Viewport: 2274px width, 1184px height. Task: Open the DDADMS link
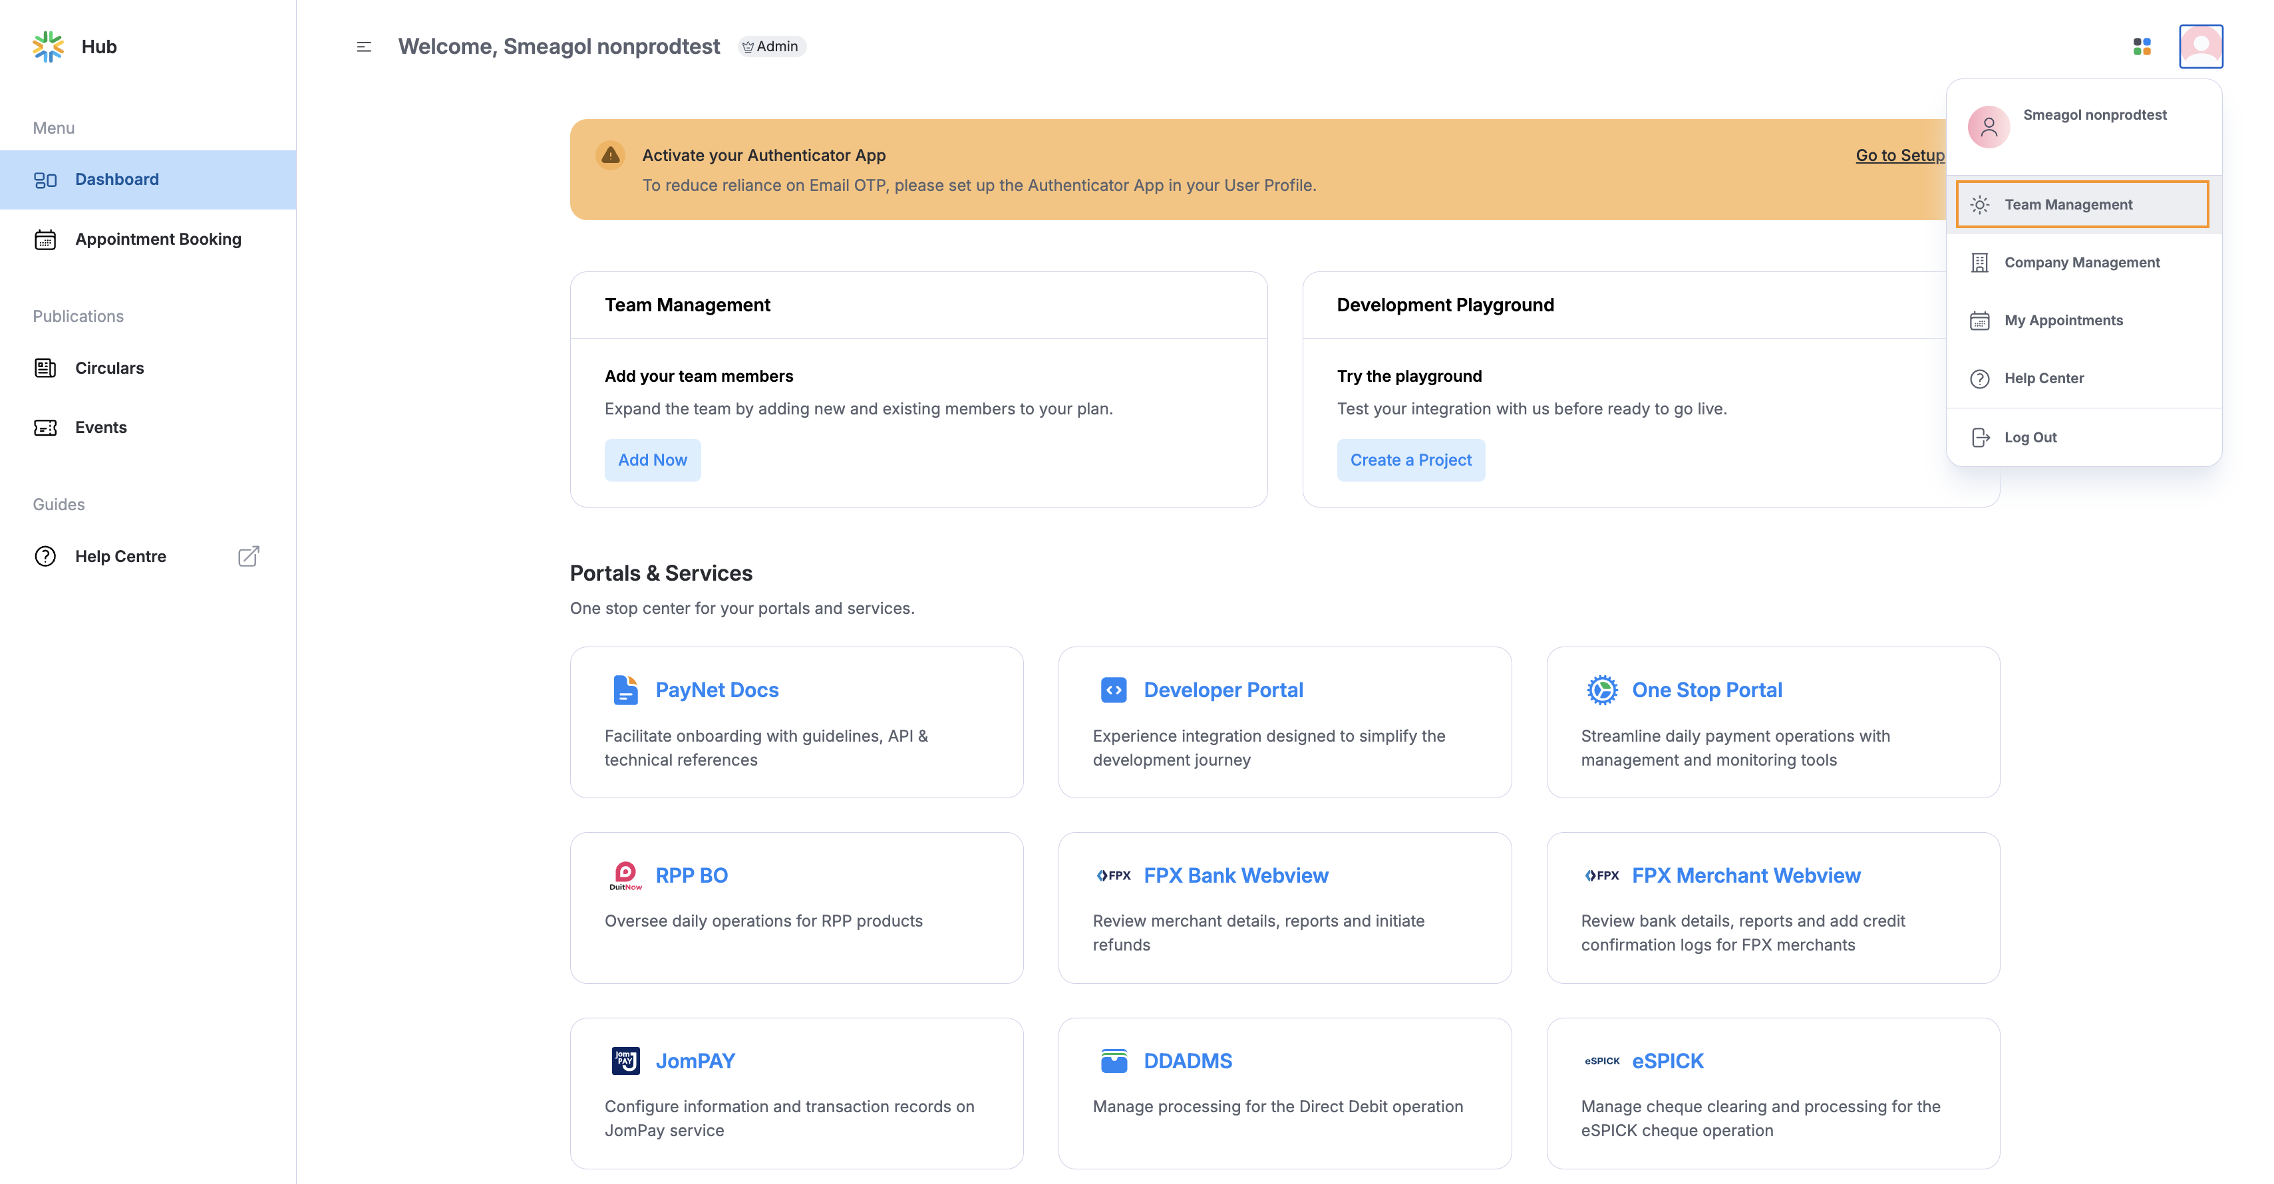pos(1188,1060)
